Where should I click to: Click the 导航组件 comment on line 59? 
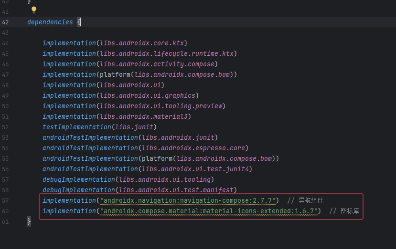305,200
